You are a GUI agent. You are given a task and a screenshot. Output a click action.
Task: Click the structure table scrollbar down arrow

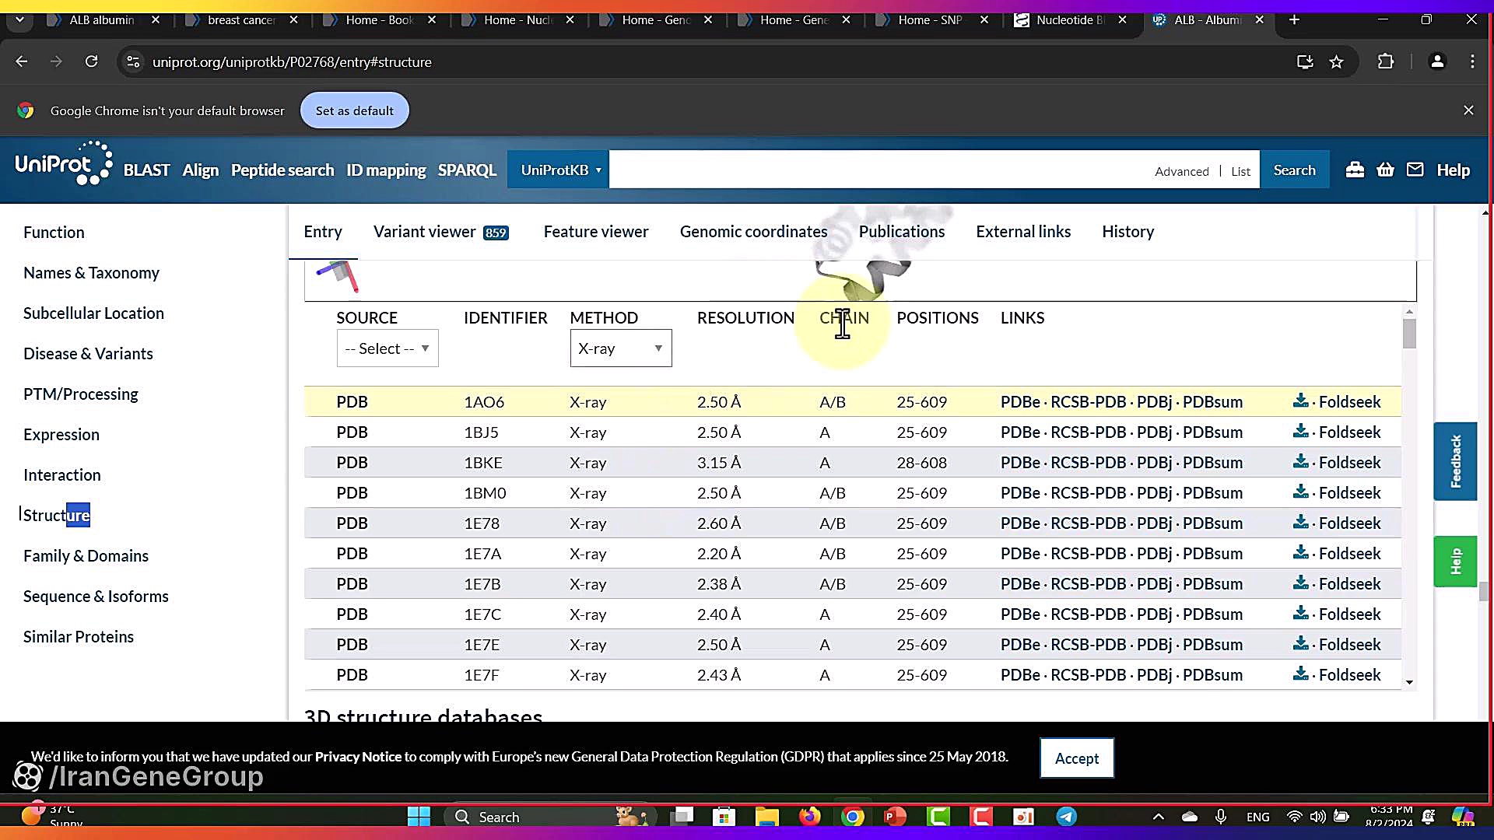[x=1409, y=683]
